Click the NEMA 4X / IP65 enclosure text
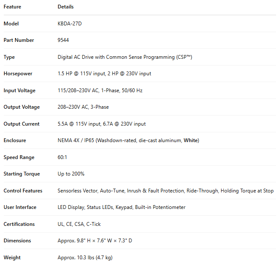 pos(76,140)
